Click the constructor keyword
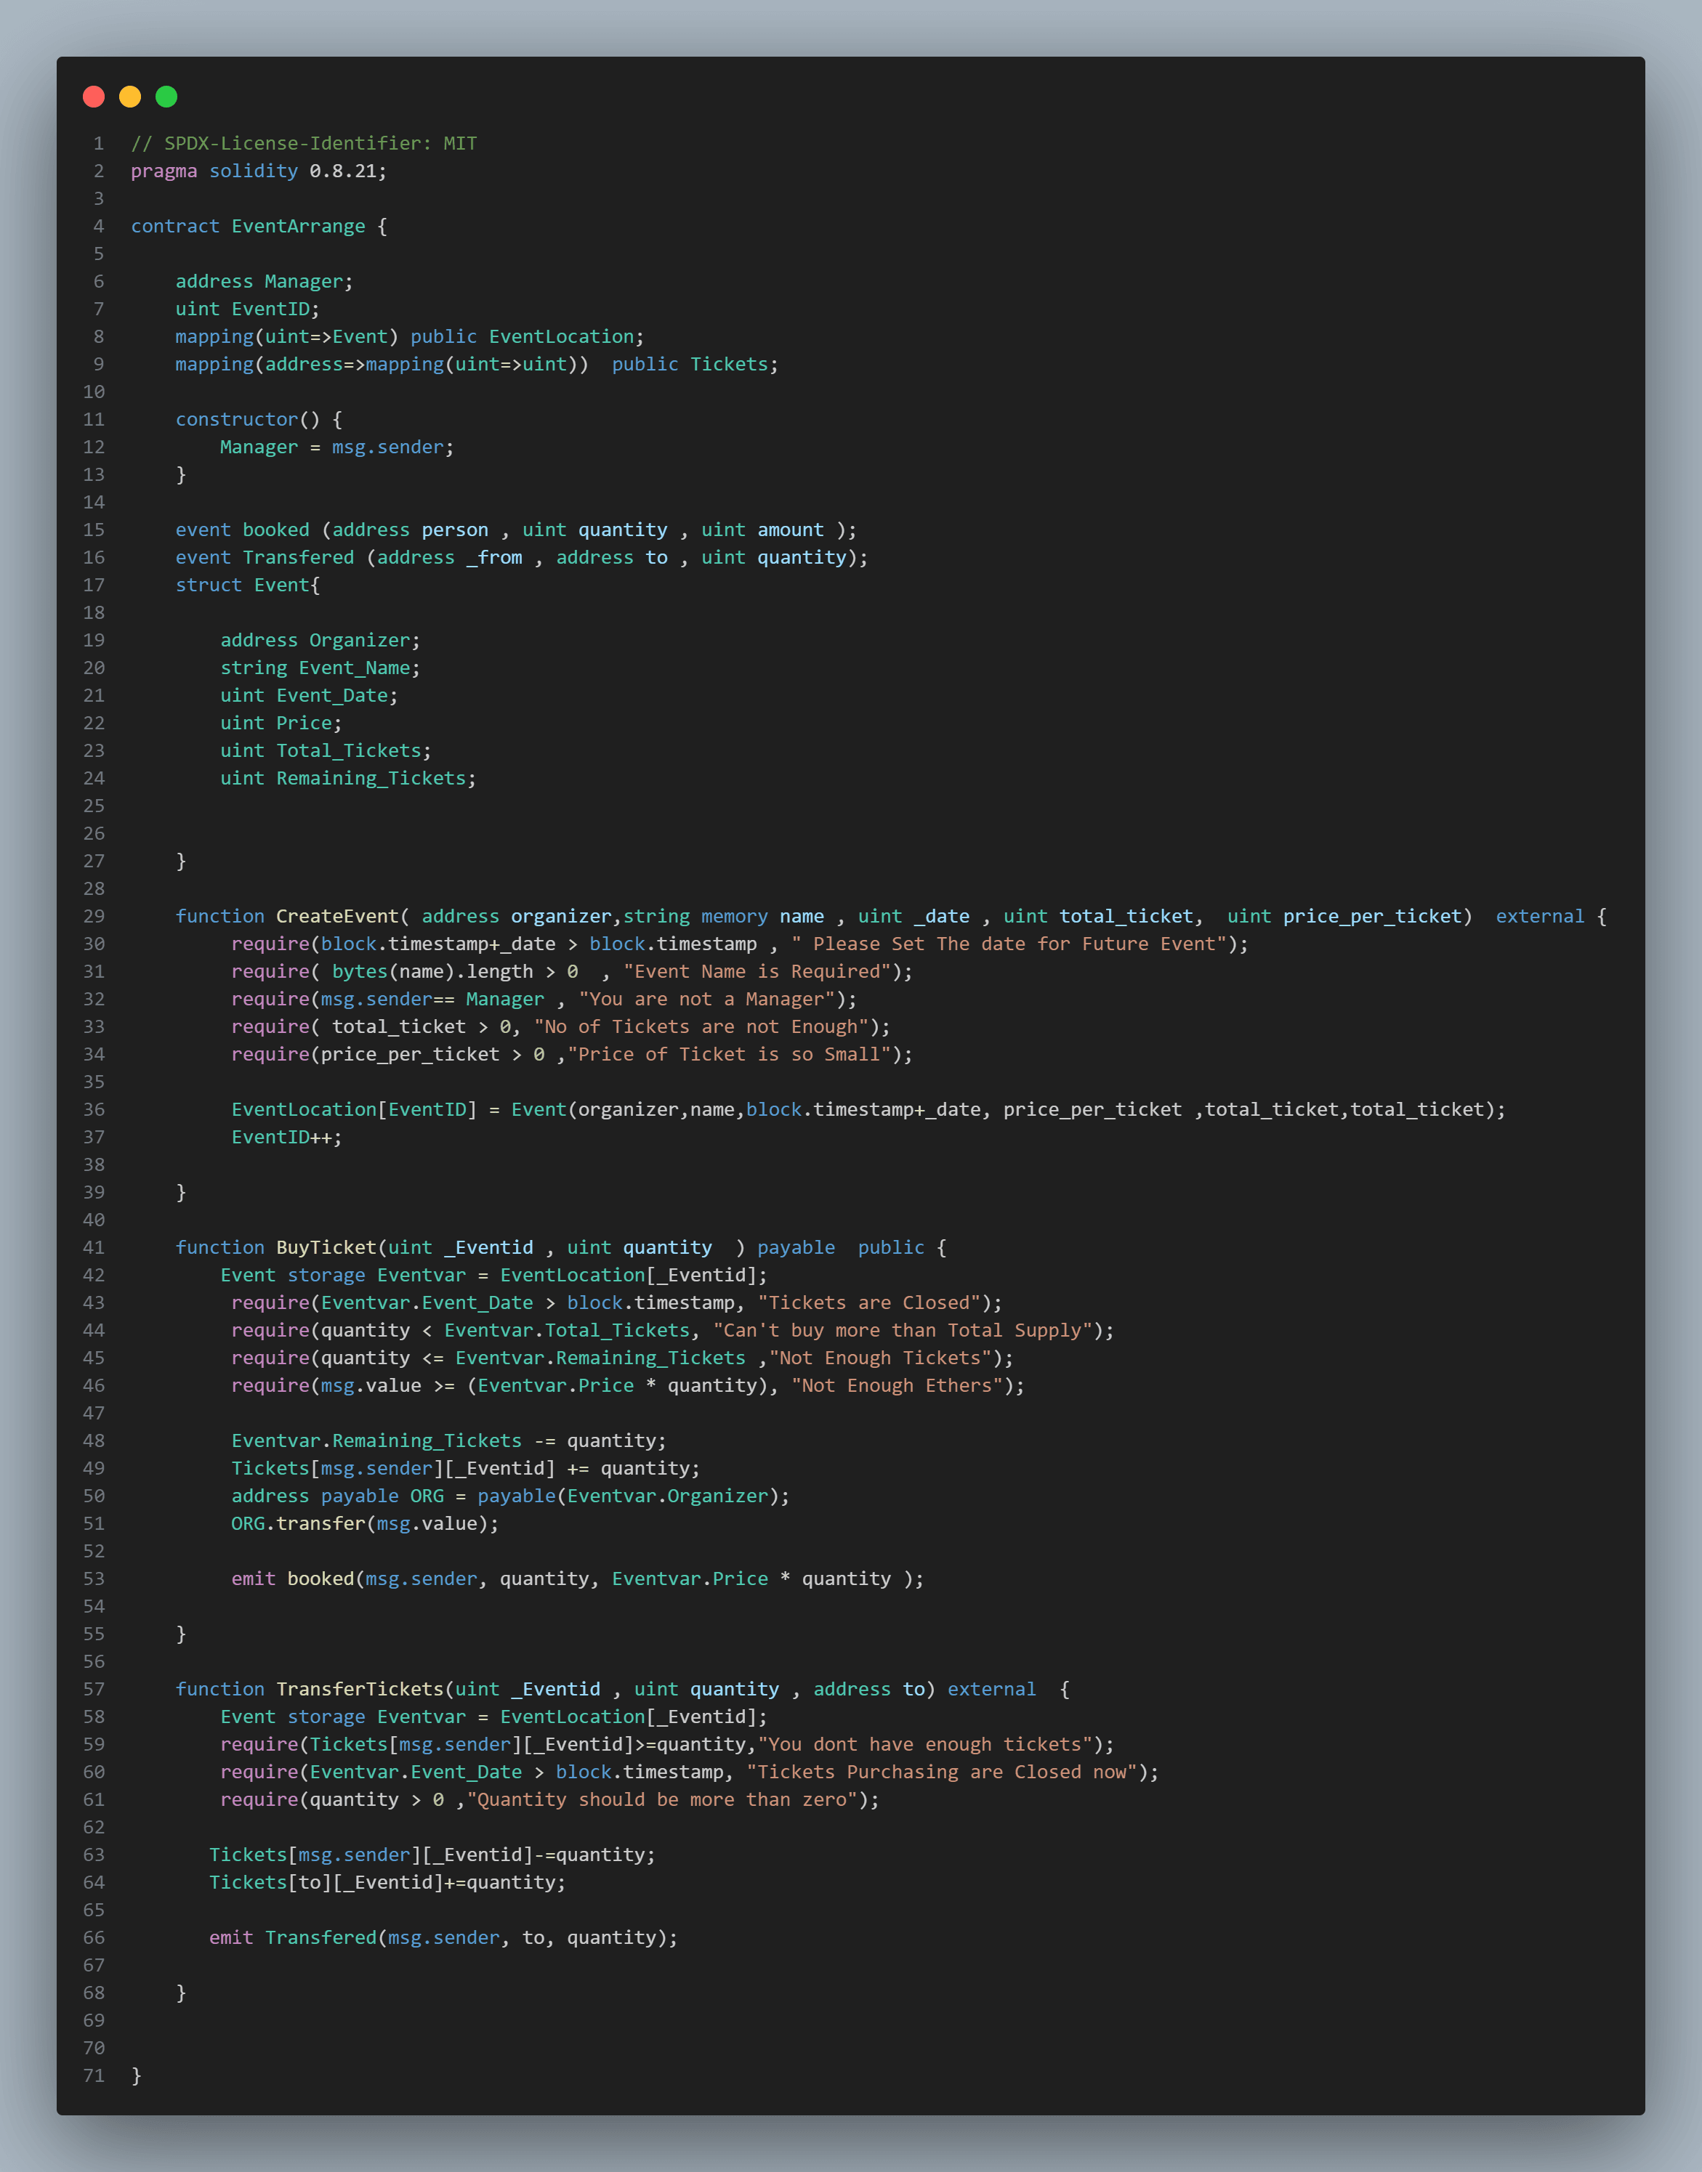Screen dimensions: 1702x2172 coord(236,419)
